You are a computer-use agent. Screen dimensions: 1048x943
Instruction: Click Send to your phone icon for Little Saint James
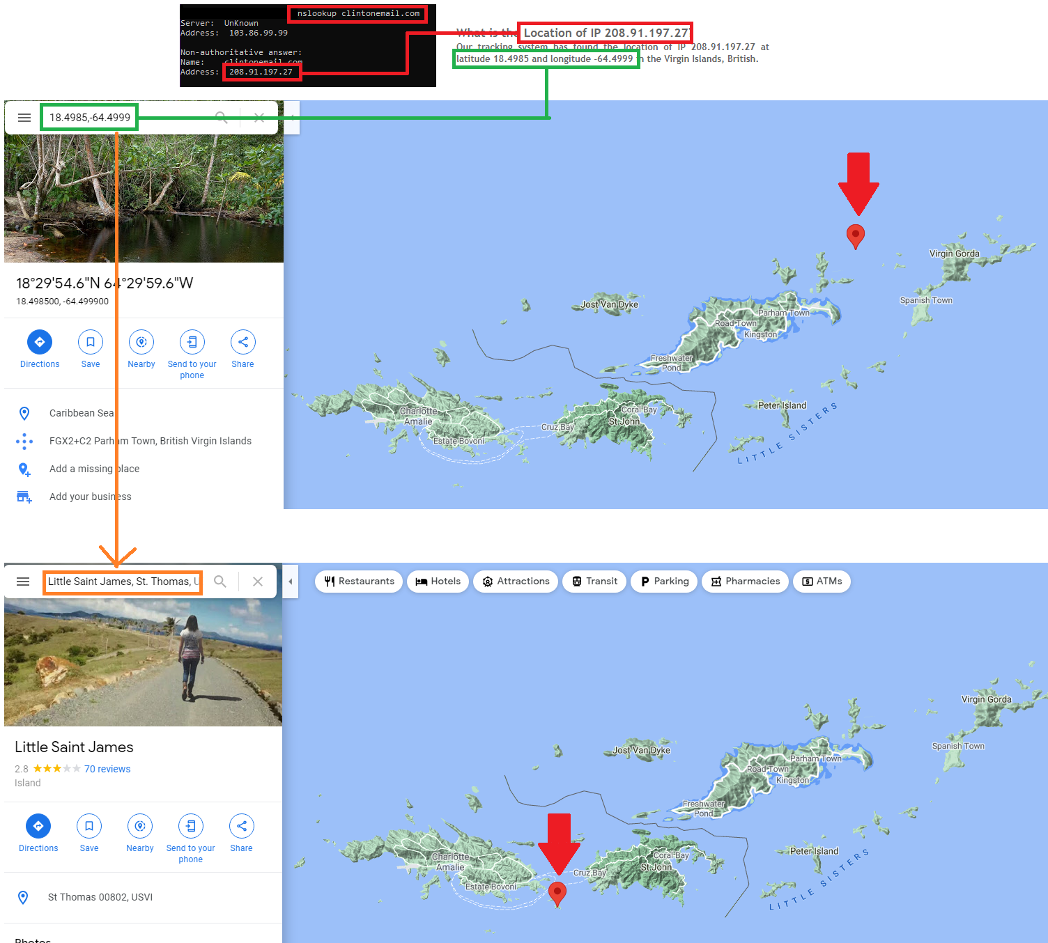point(191,826)
